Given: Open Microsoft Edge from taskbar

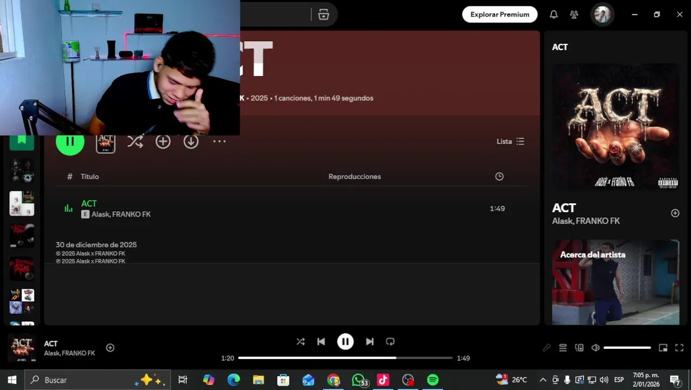Looking at the screenshot, I should pyautogui.click(x=234, y=380).
